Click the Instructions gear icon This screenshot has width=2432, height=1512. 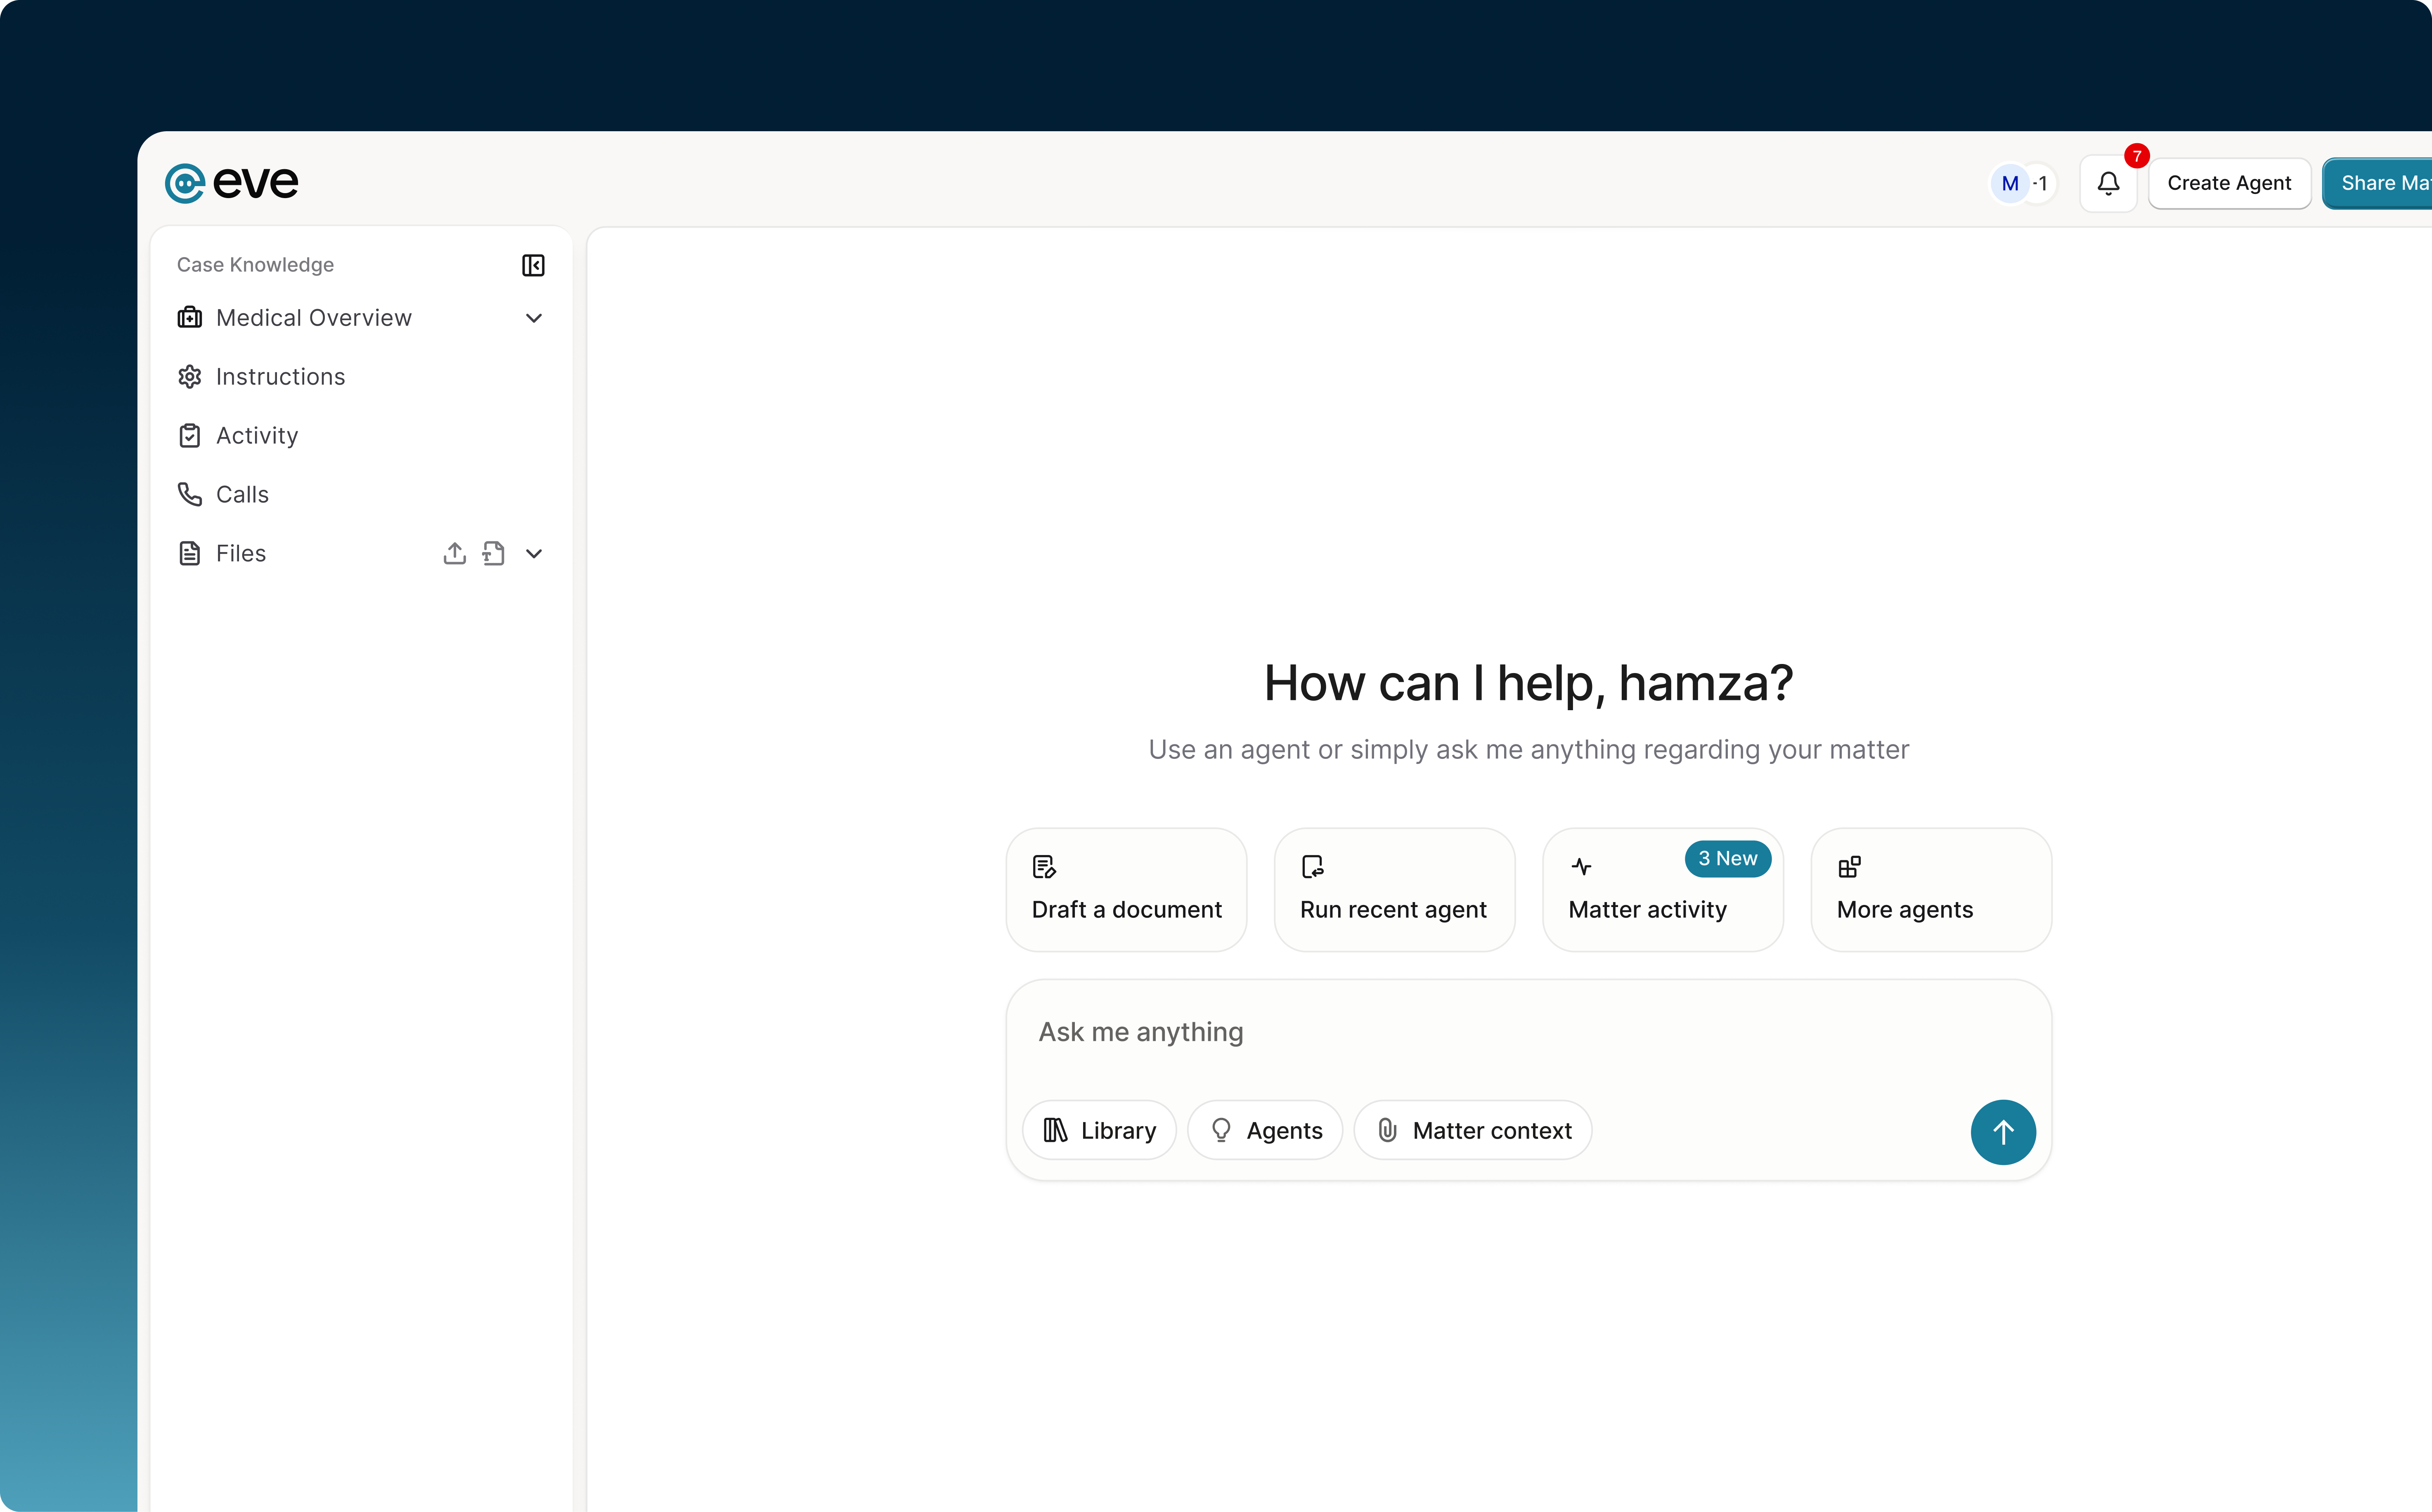[189, 377]
